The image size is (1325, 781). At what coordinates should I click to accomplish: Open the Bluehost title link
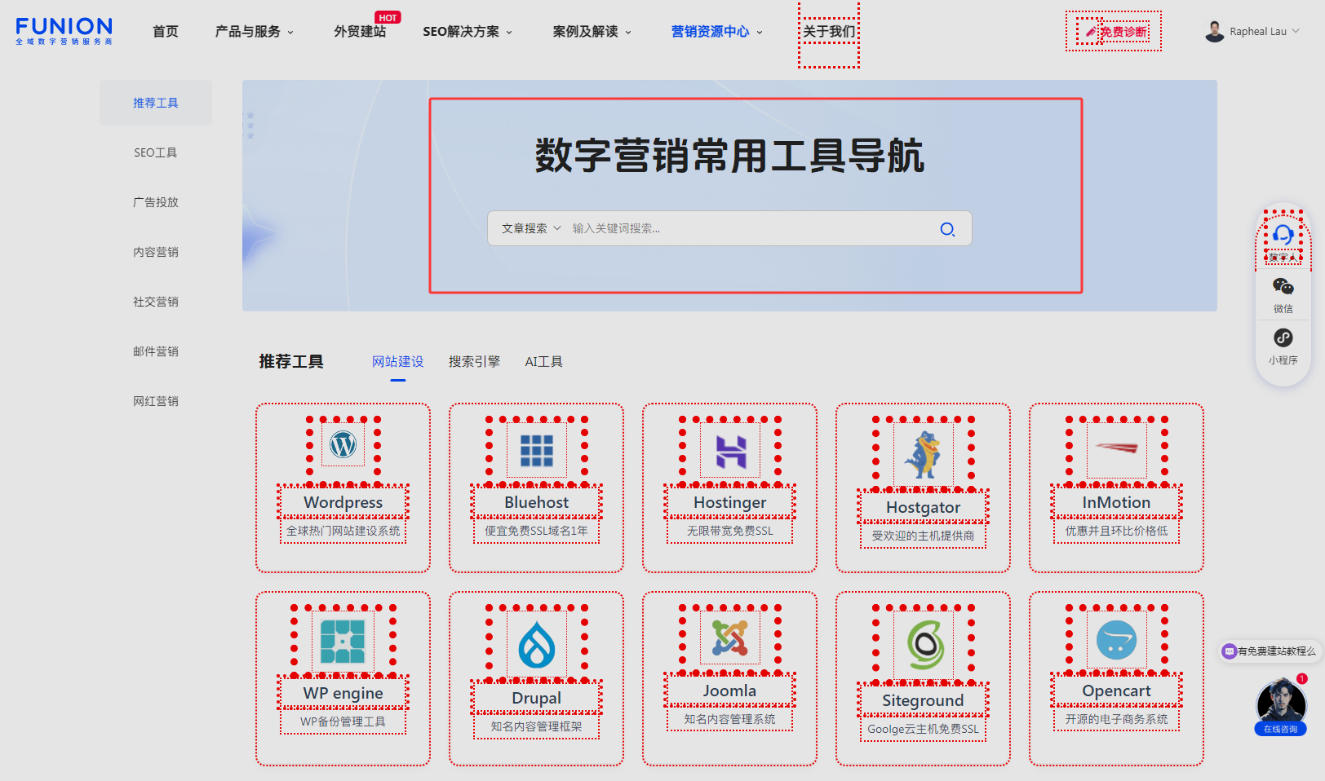[x=537, y=502]
